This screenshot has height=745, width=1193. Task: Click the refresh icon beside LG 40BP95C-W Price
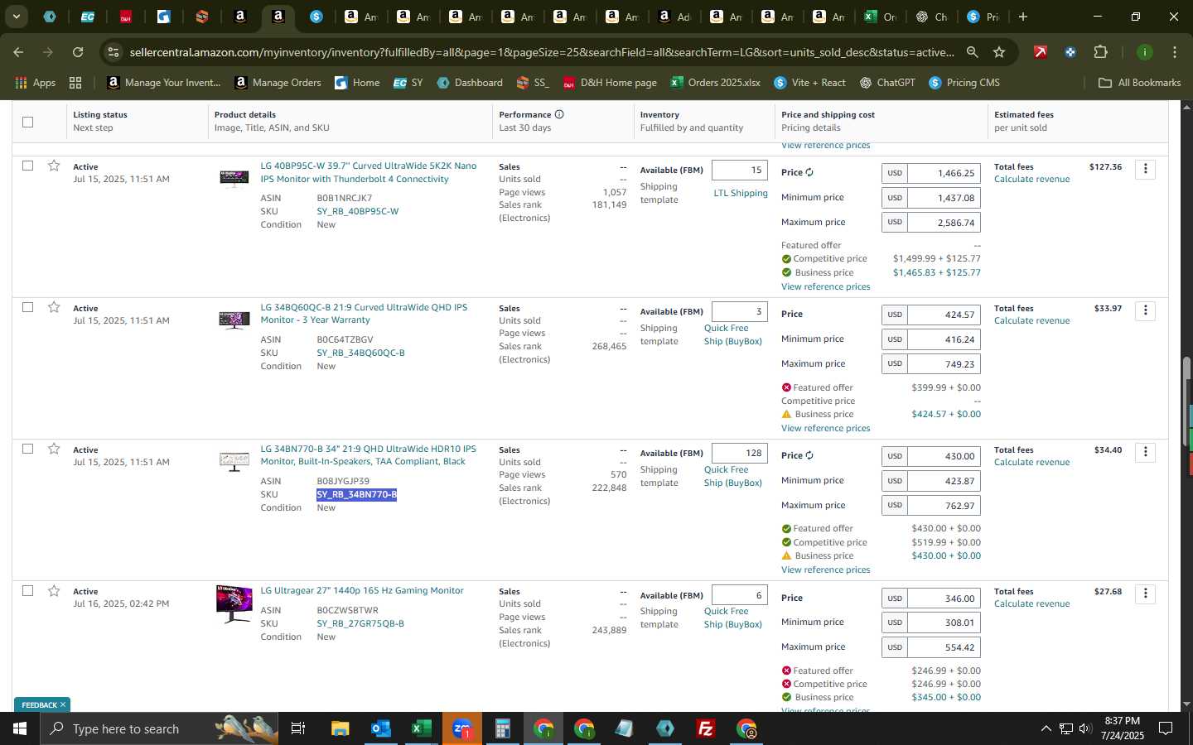click(x=809, y=173)
